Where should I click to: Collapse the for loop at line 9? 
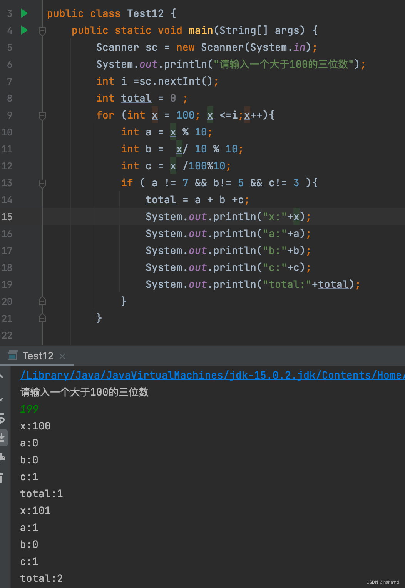coord(42,116)
